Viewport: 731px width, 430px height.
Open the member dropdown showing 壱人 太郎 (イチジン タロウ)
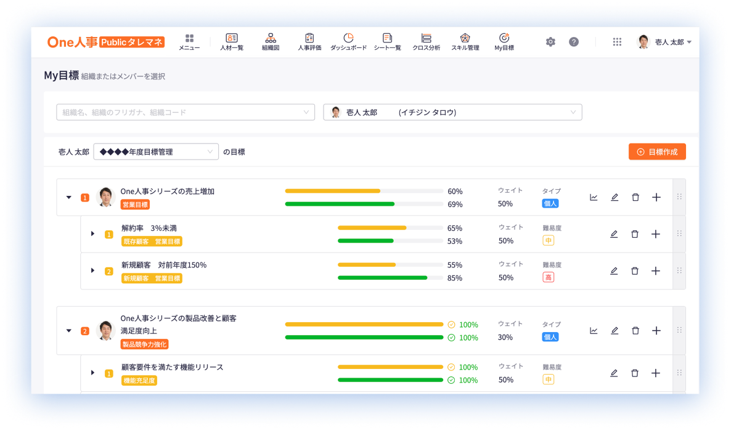click(x=452, y=112)
